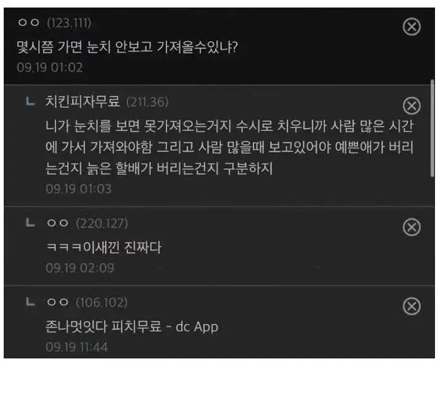Viewport: 443px width, 393px height.
Task: Remove the reply by ㅇㅇ (106.102)
Action: click(412, 306)
